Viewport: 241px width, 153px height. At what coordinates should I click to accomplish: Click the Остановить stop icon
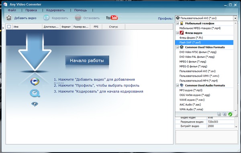click(x=78, y=18)
